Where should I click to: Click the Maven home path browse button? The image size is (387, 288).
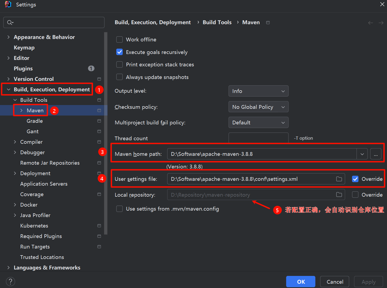[376, 154]
